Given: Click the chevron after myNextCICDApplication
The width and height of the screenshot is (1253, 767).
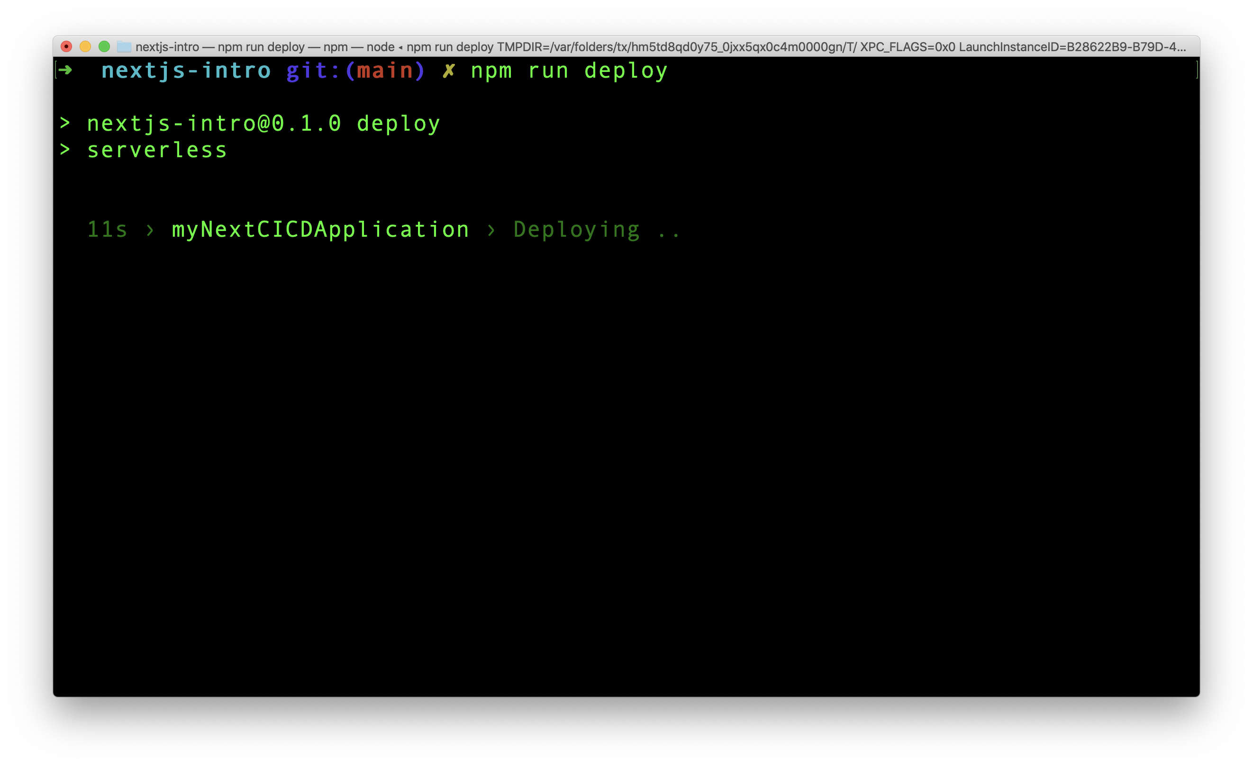Looking at the screenshot, I should tap(492, 230).
